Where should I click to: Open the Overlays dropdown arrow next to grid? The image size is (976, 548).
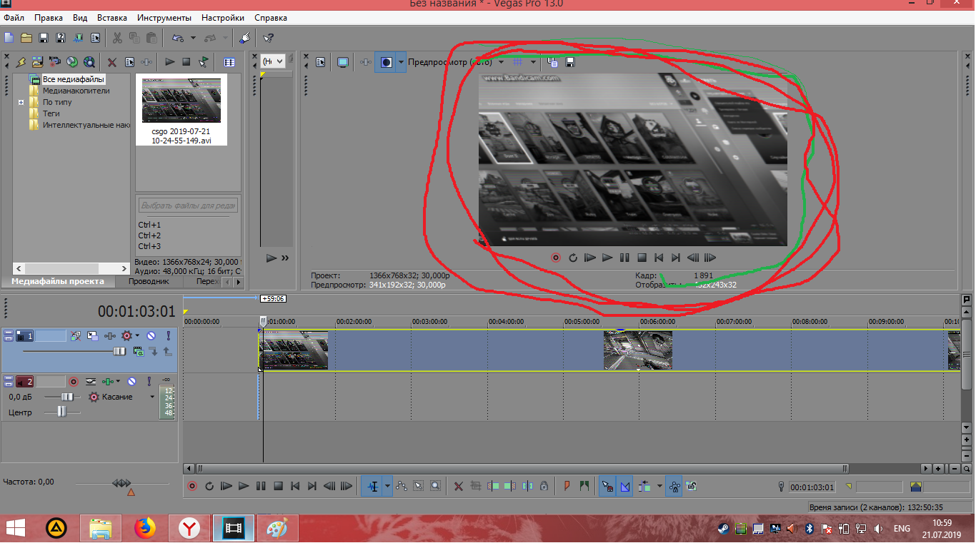pyautogui.click(x=533, y=62)
